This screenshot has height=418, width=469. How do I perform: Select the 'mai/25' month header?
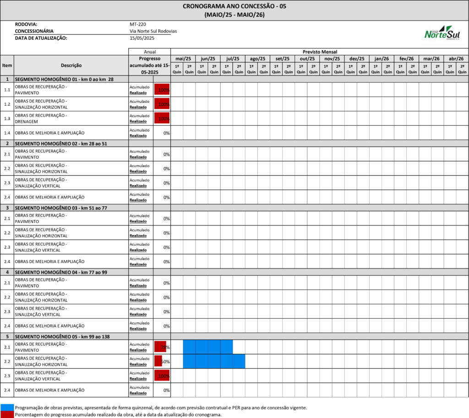pos(183,59)
